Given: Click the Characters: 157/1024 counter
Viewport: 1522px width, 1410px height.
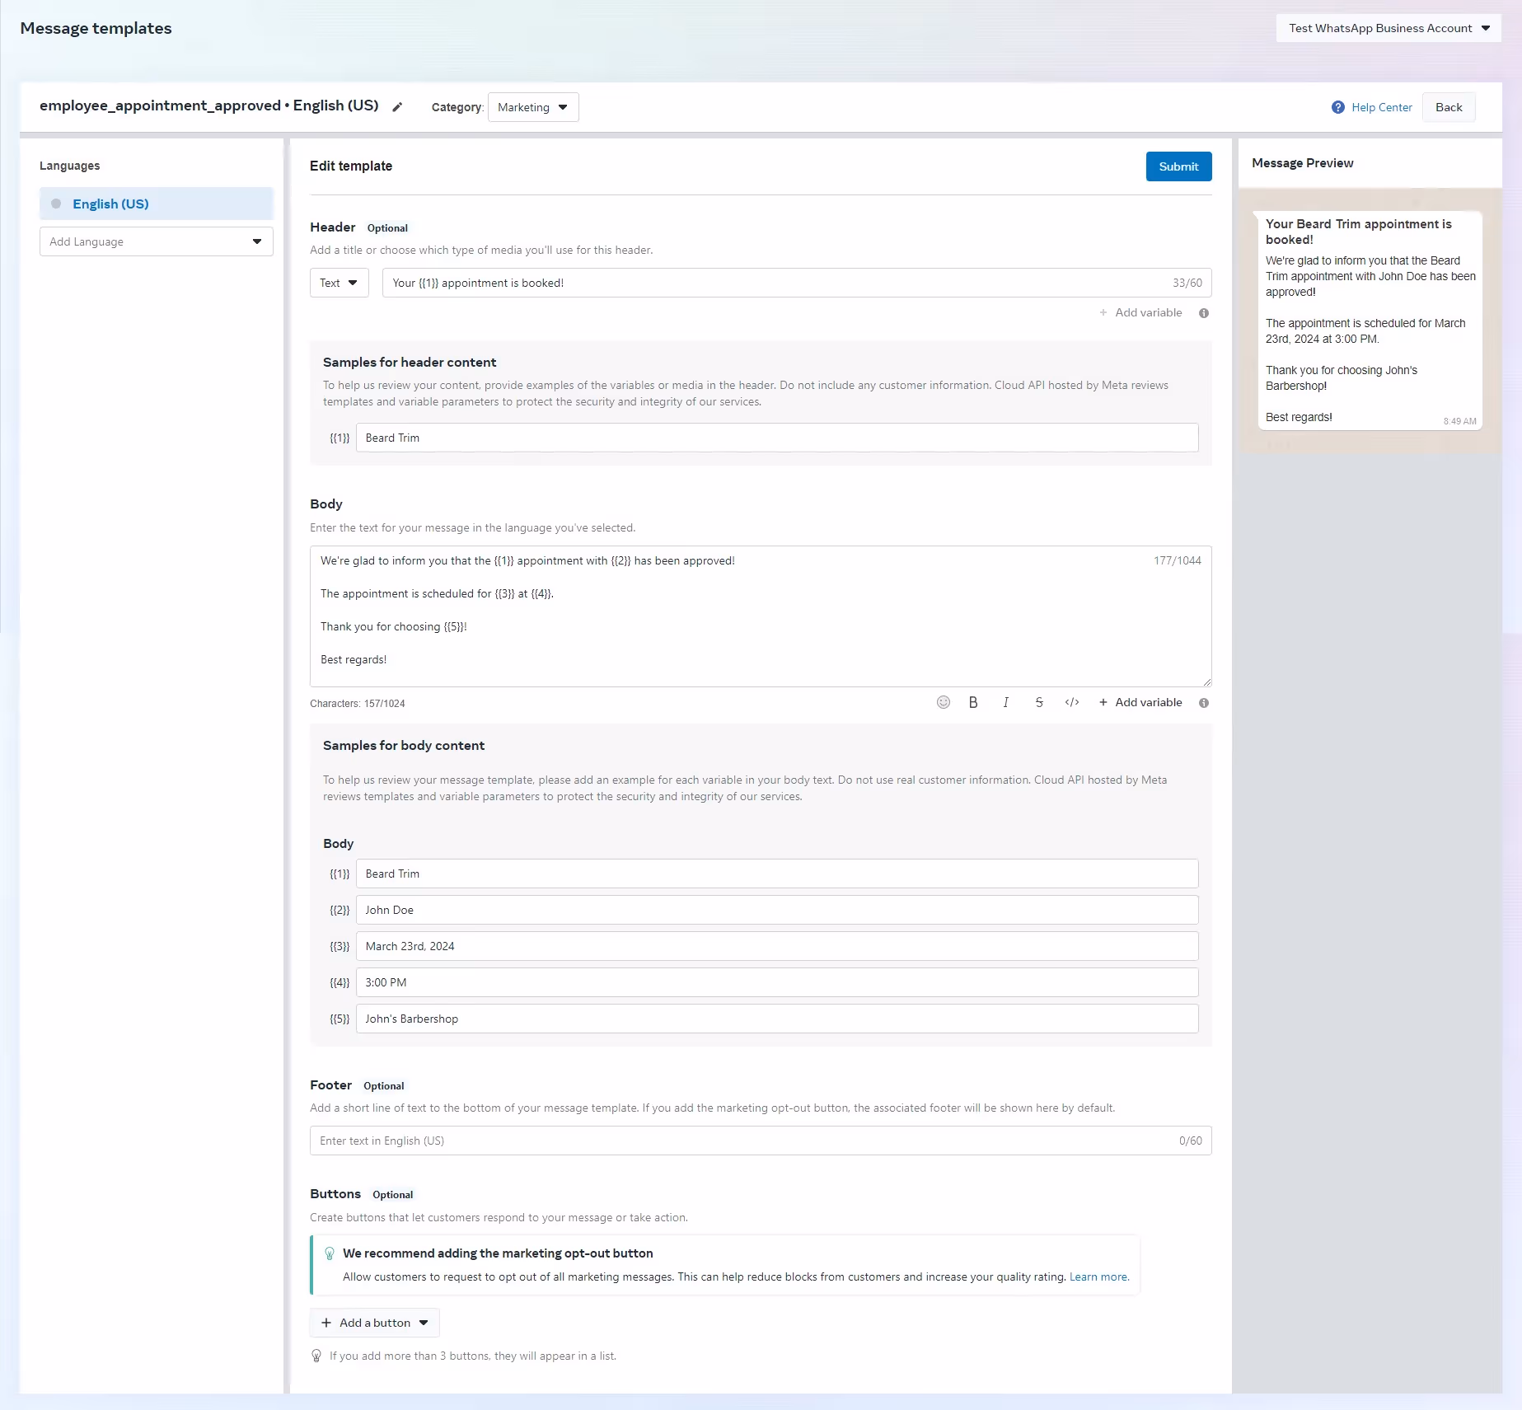Looking at the screenshot, I should 358,704.
